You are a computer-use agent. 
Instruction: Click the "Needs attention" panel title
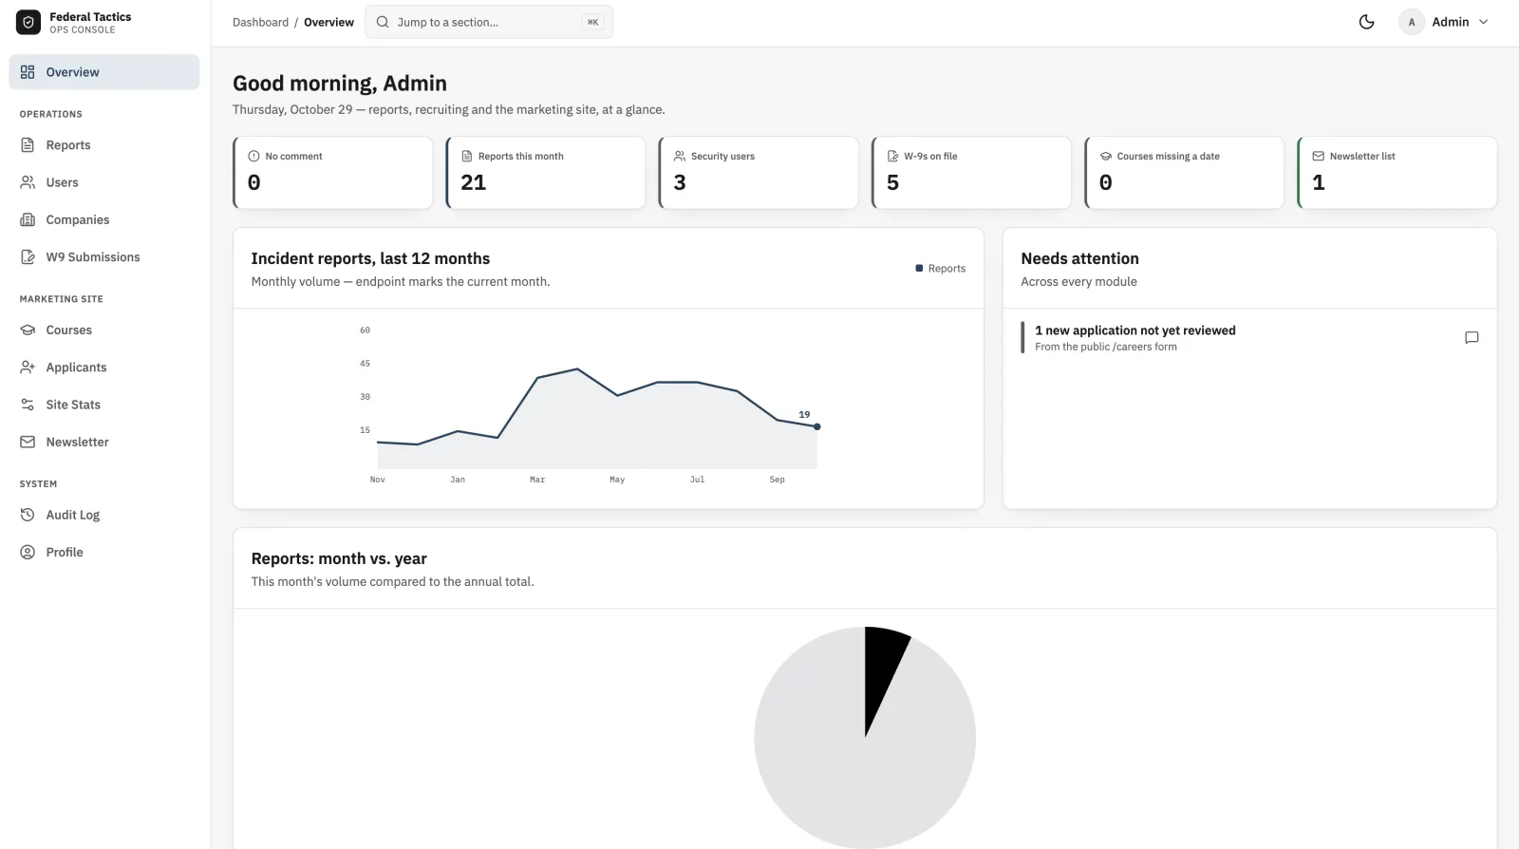pyautogui.click(x=1079, y=258)
